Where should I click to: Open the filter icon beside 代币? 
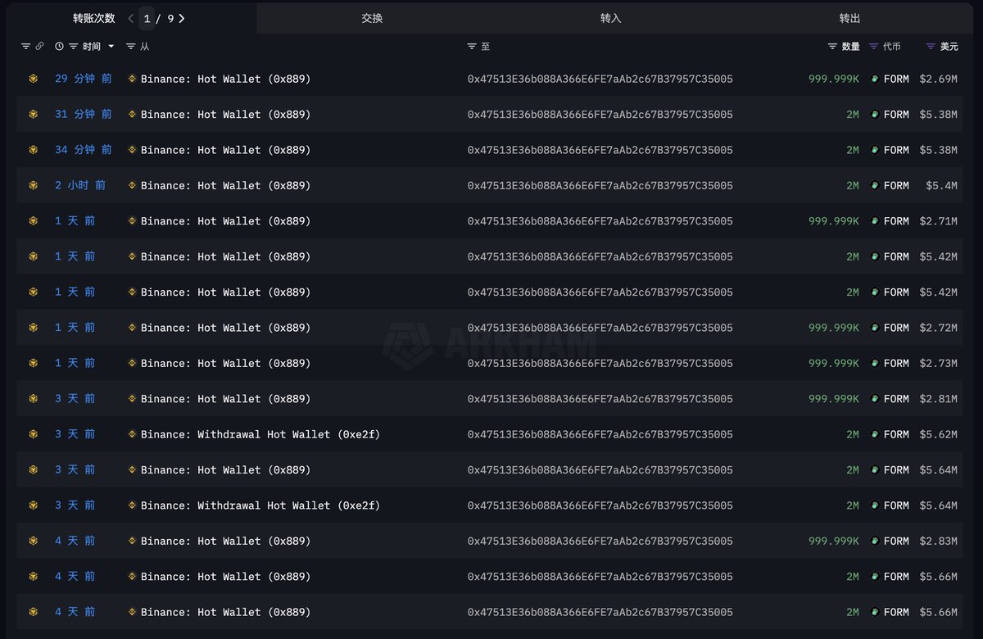click(873, 47)
